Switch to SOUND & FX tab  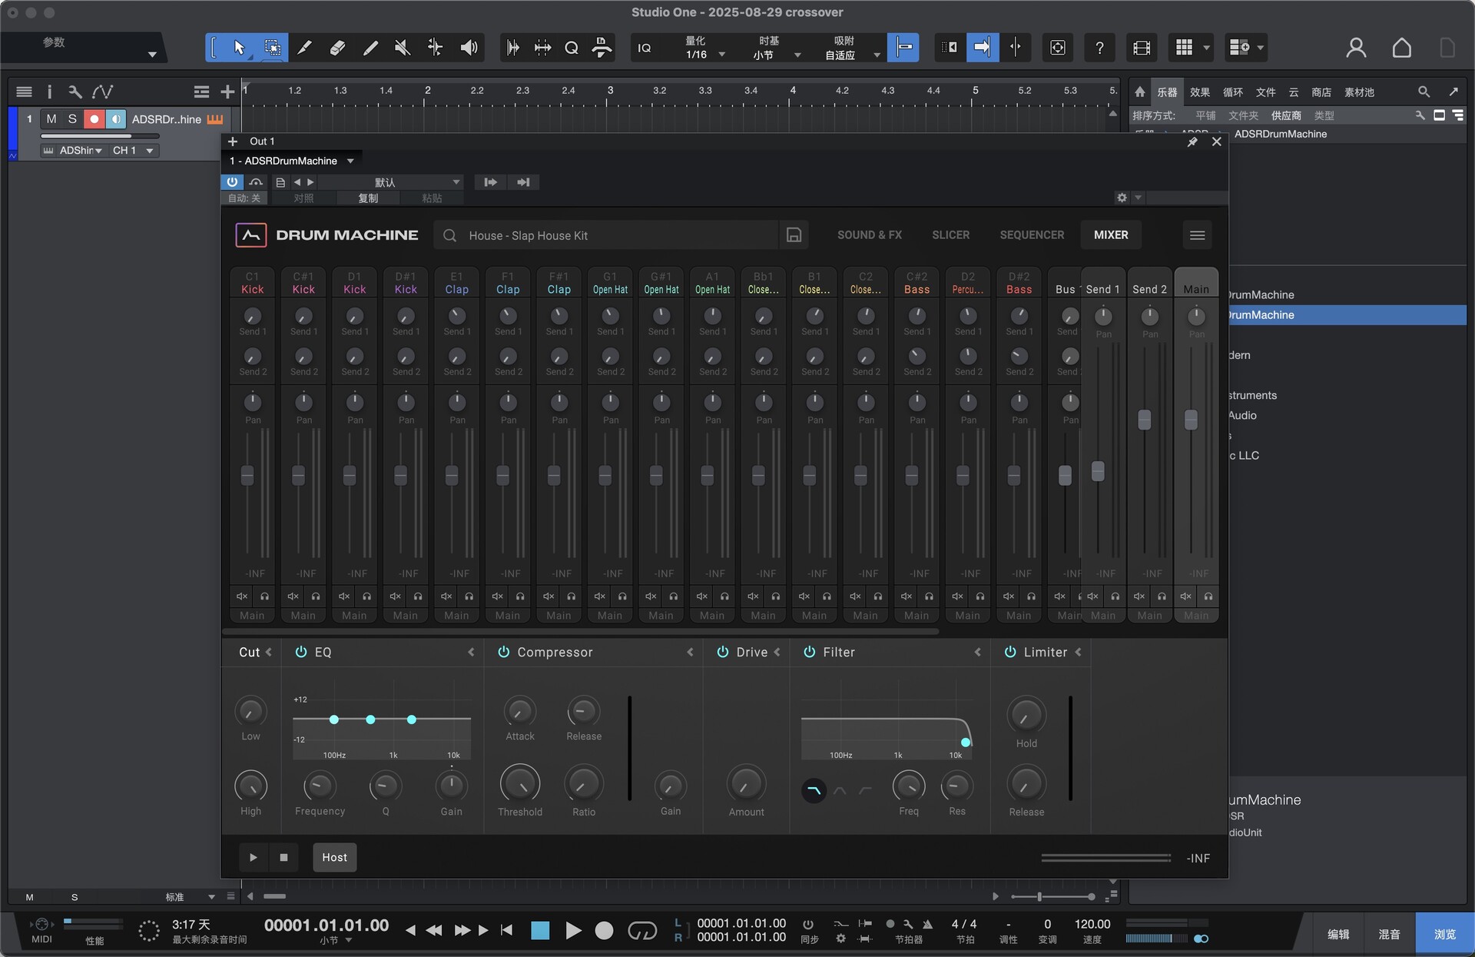point(869,235)
